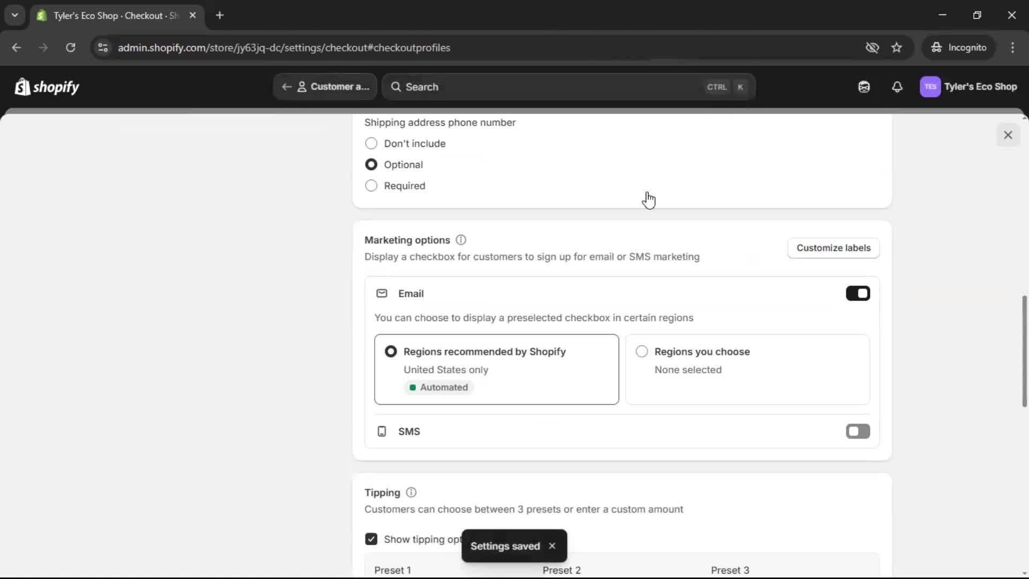1029x579 pixels.
Task: Switch to the Tyler's Eco Shop Checkout tab
Action: pos(107,16)
